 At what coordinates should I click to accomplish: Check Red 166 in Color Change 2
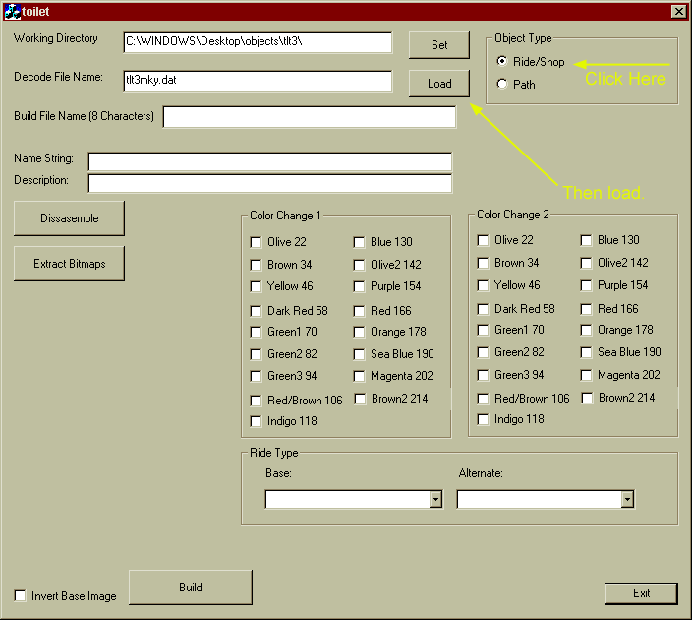pos(586,309)
